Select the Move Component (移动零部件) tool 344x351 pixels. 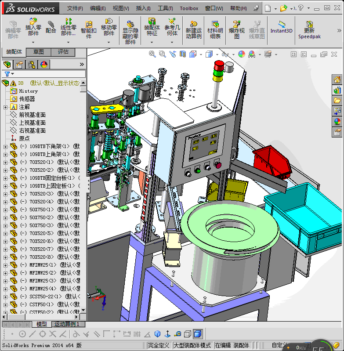coord(109,27)
